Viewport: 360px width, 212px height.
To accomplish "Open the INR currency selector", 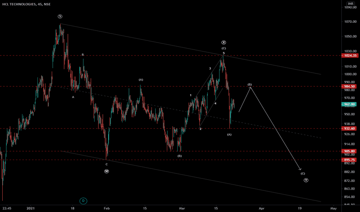I will pos(350,4).
